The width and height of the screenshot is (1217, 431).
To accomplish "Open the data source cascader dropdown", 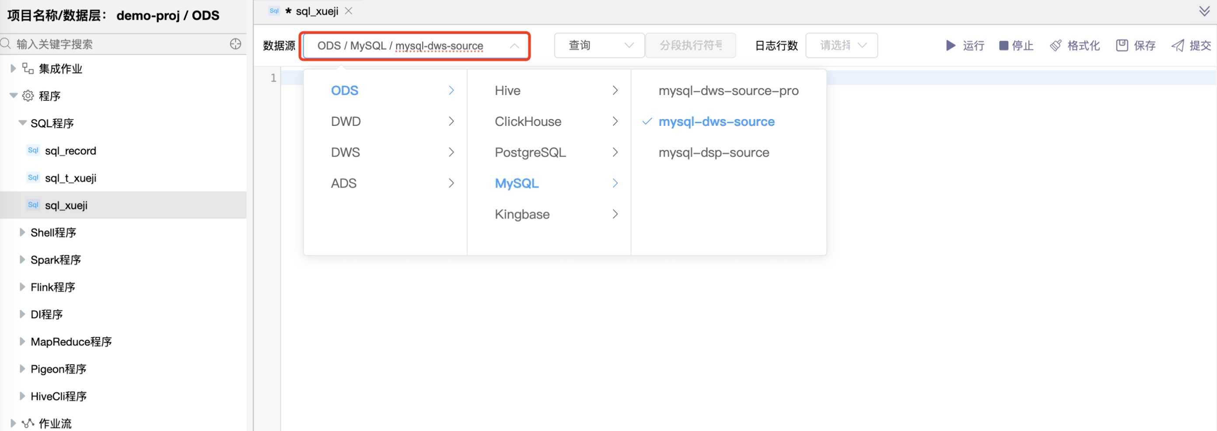I will coord(415,46).
